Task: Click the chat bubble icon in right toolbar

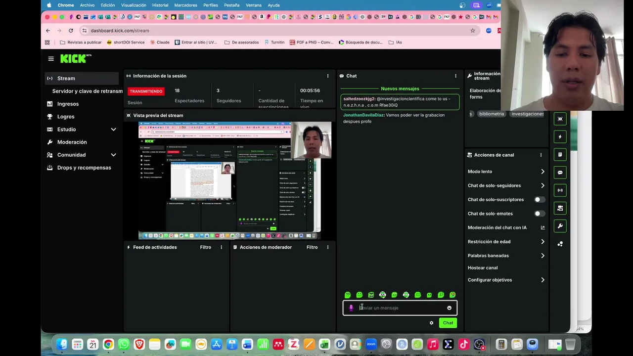Action: [560, 172]
